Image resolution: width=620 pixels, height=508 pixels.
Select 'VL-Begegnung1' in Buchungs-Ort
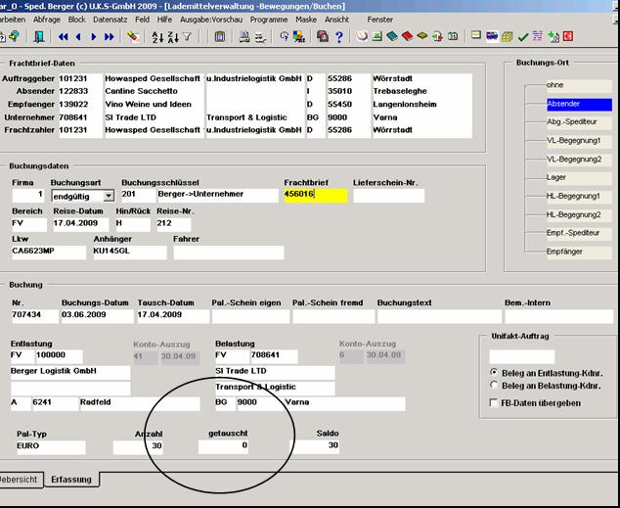(x=579, y=141)
